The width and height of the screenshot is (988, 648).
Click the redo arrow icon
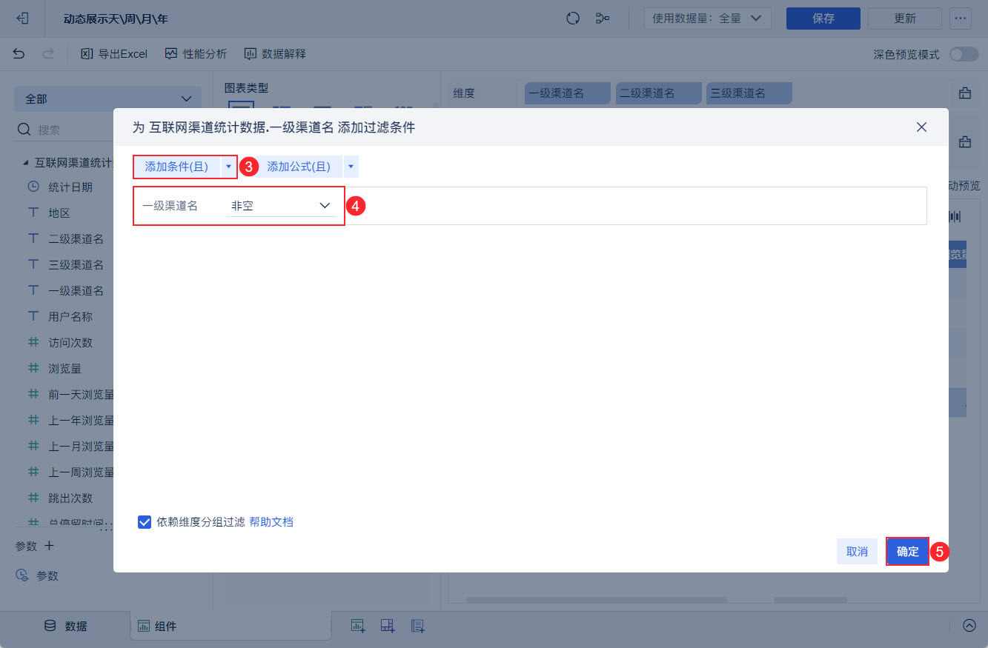[48, 53]
